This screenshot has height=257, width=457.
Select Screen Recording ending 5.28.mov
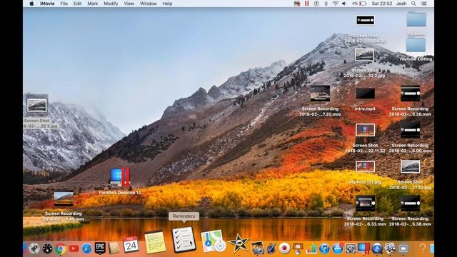coord(410,101)
